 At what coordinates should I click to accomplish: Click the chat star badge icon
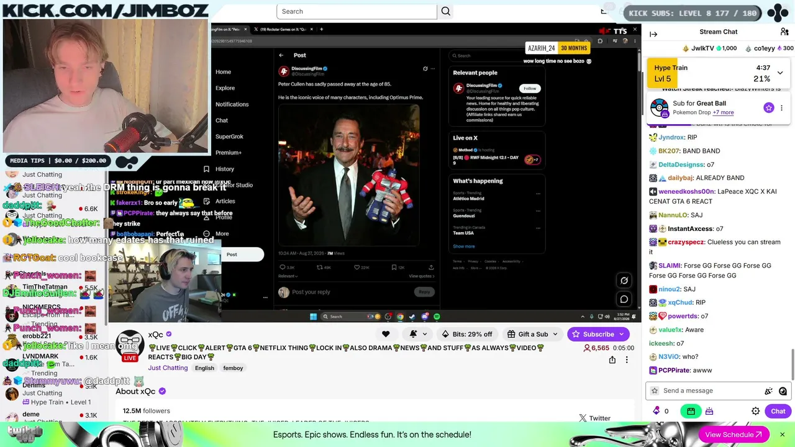(655, 391)
